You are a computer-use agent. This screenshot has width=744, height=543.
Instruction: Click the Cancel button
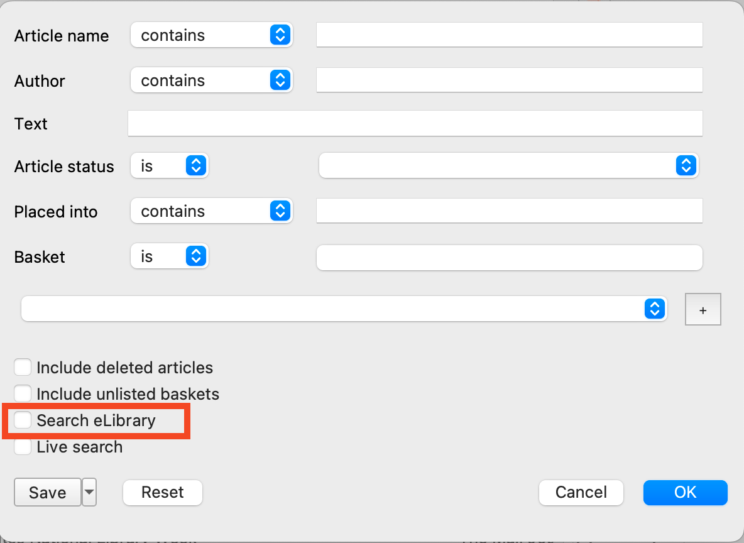coord(581,493)
